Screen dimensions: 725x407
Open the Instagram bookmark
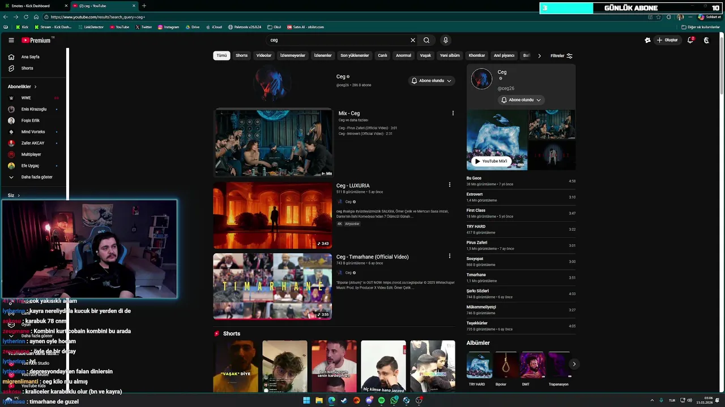(x=168, y=27)
